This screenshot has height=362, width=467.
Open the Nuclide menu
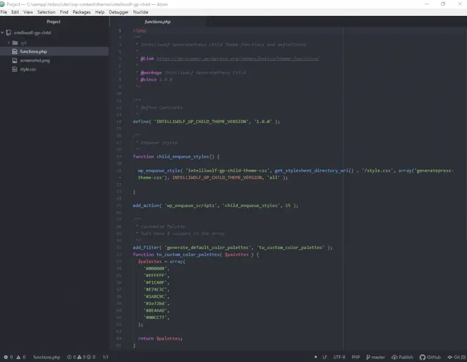(x=140, y=12)
